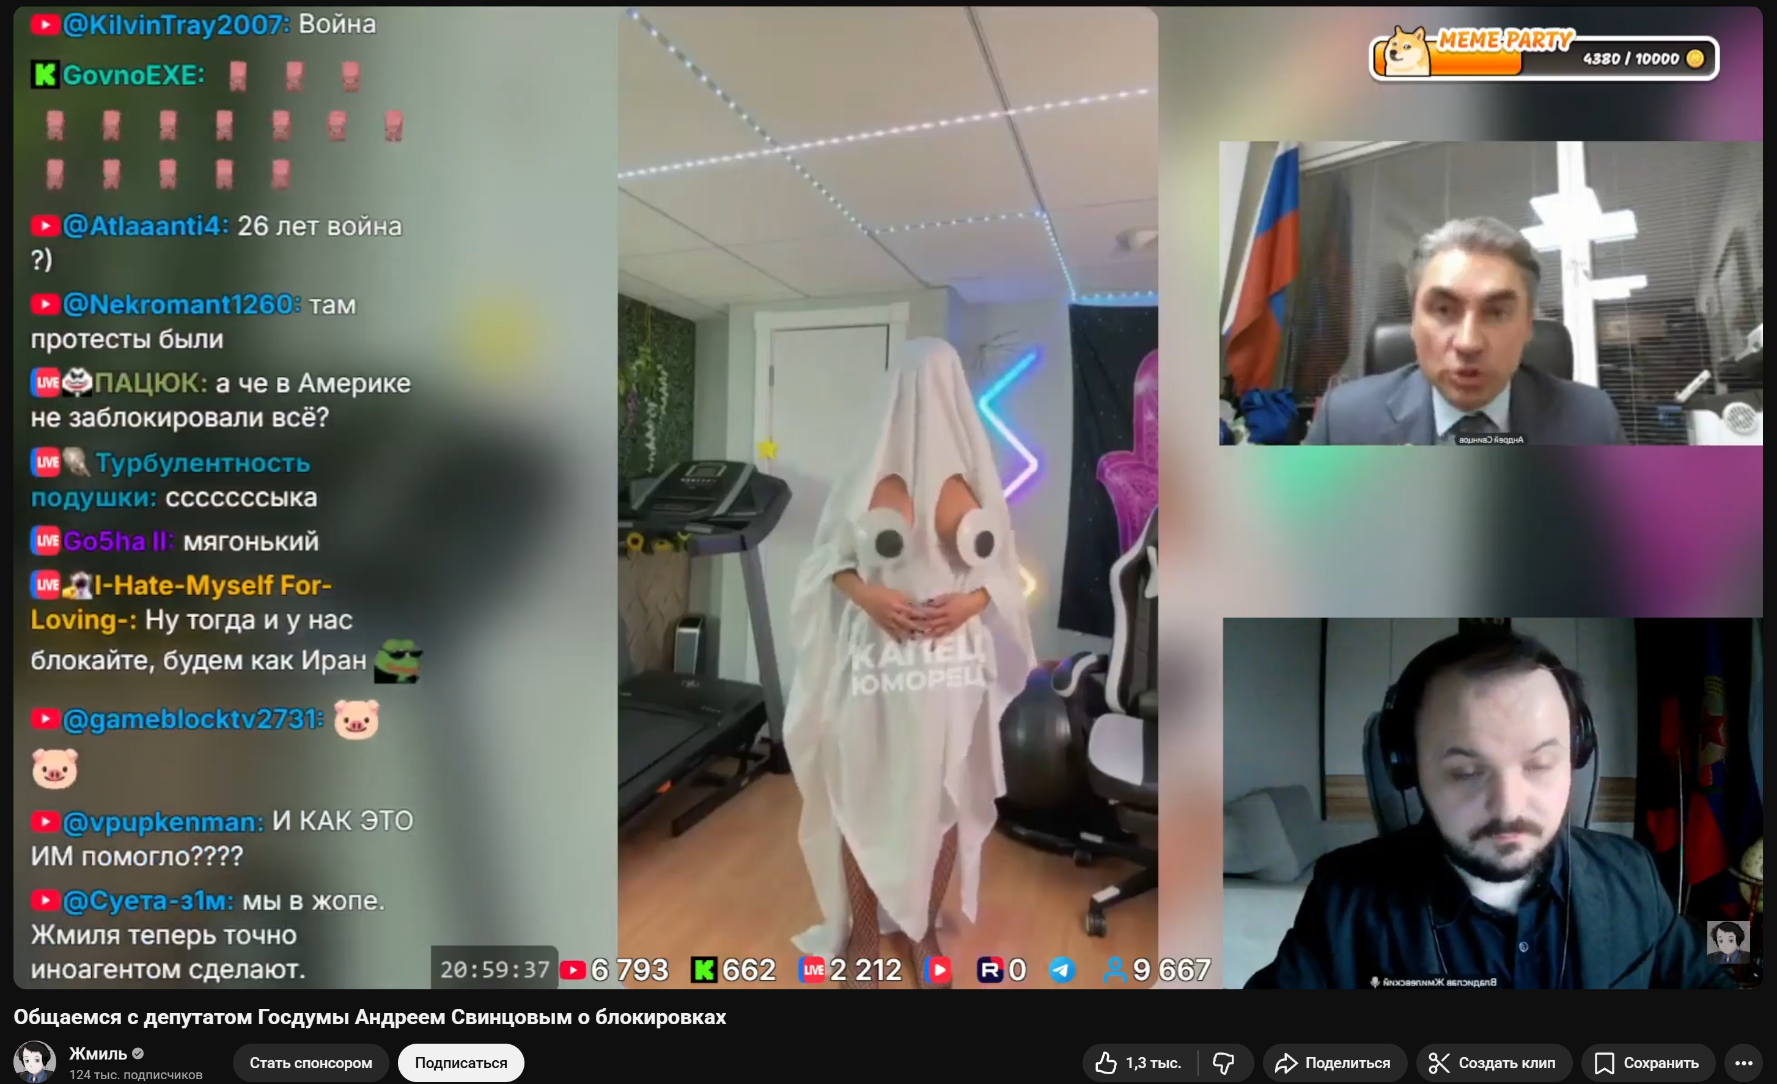Click the green Kick viewer count icon
1777x1084 pixels.
704,970
